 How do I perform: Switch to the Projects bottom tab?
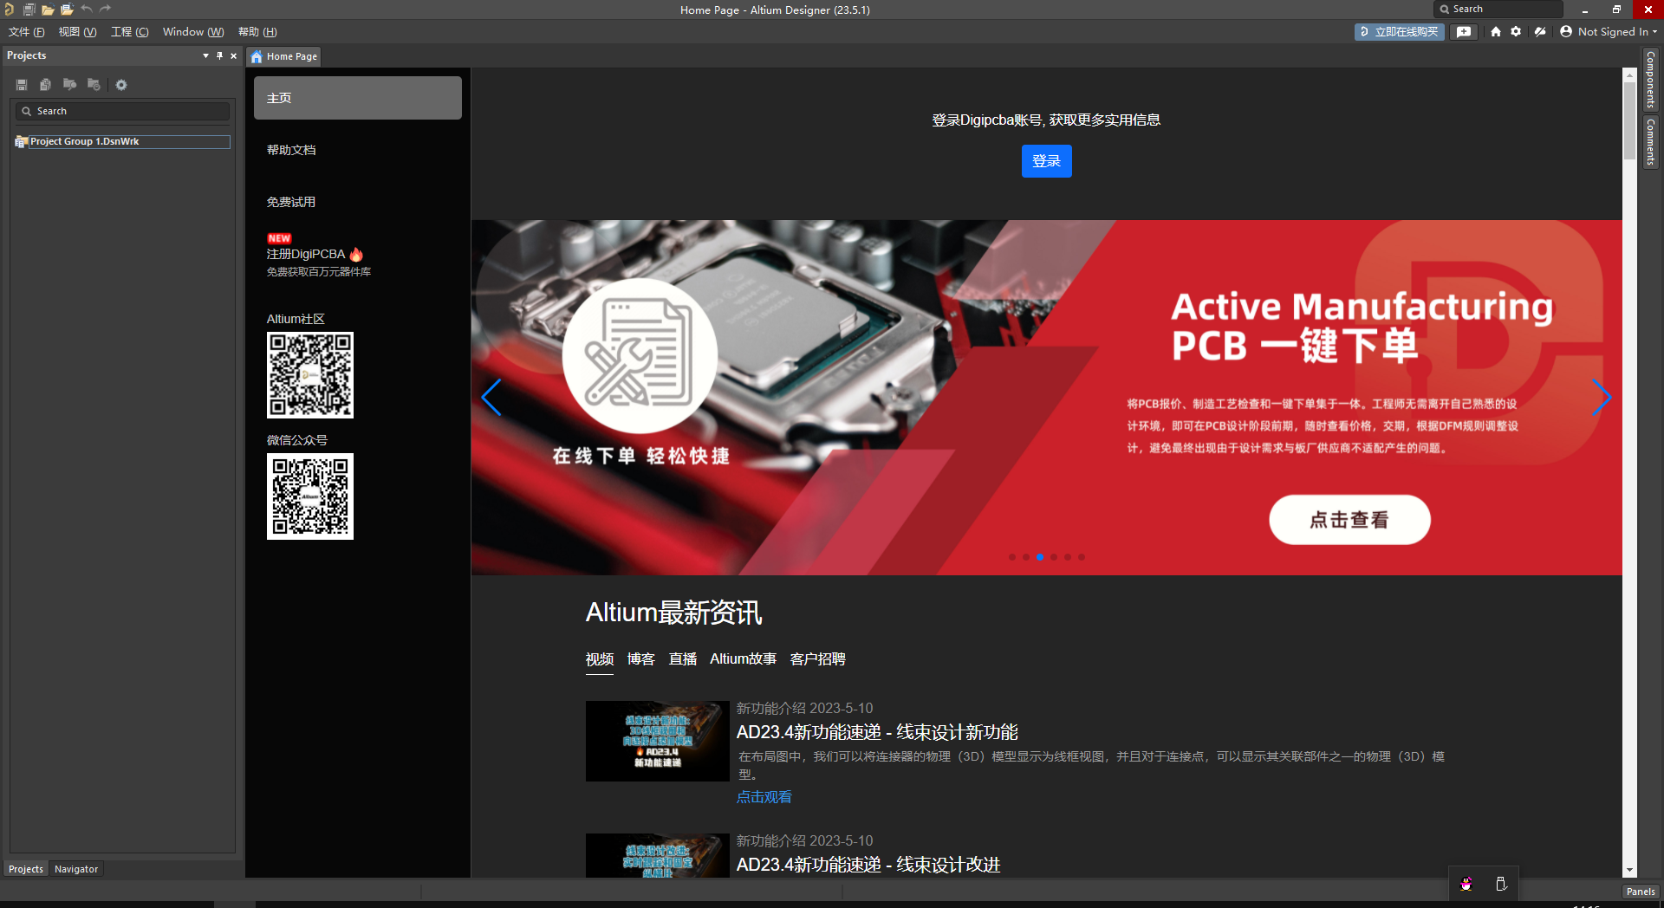(x=26, y=869)
